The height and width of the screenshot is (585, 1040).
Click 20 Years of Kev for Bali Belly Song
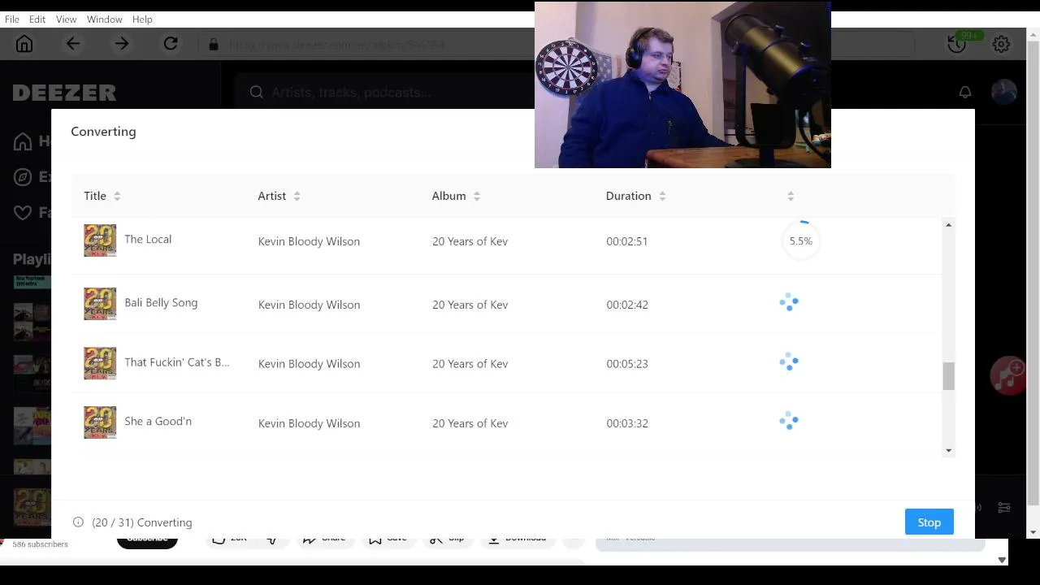(x=470, y=305)
